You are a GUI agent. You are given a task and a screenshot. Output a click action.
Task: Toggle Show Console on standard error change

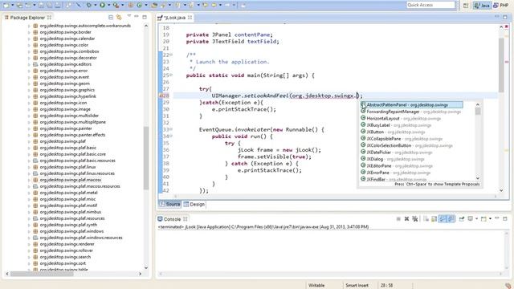451,218
